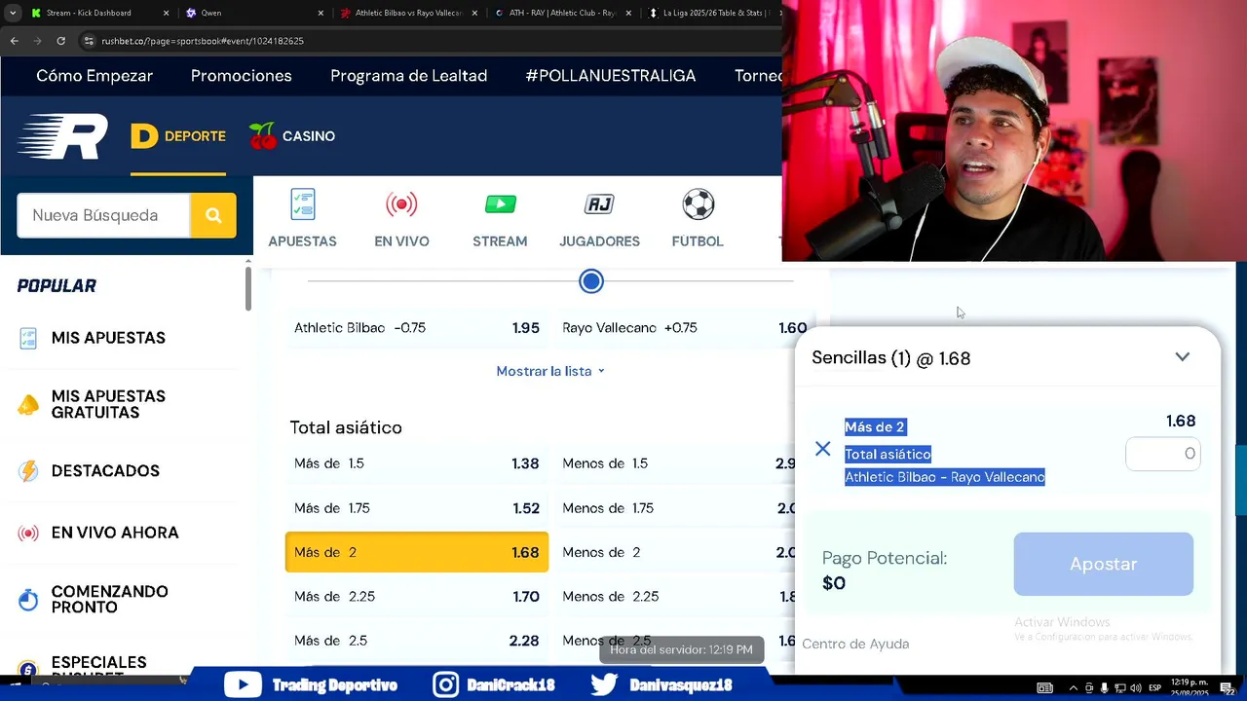Open Centro de Ayuda link
Viewport: 1247px width, 701px height.
point(855,644)
